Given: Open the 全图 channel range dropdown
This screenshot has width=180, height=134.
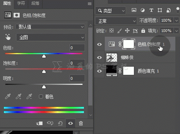Looking at the screenshot, I should pos(51,37).
